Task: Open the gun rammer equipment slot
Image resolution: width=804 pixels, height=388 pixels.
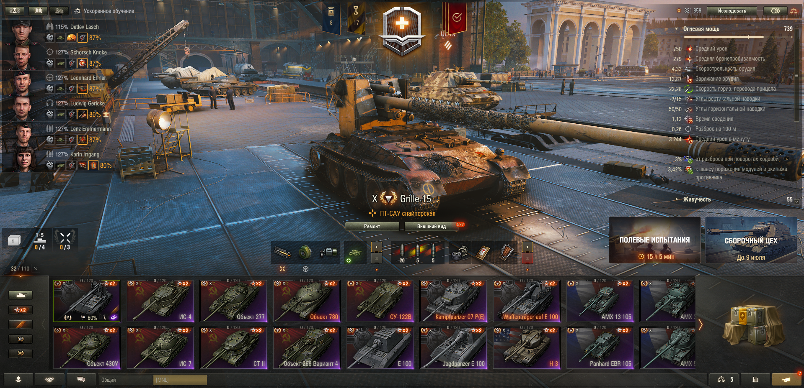Action: tap(282, 252)
